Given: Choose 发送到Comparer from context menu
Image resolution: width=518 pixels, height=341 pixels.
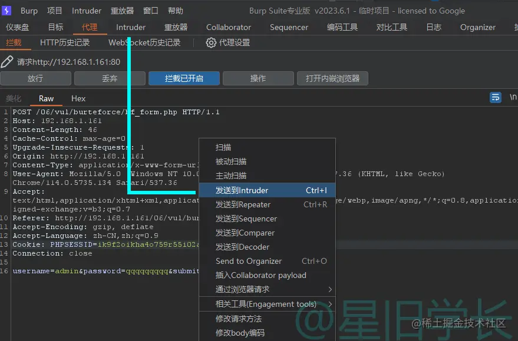Looking at the screenshot, I should click(268, 233).
